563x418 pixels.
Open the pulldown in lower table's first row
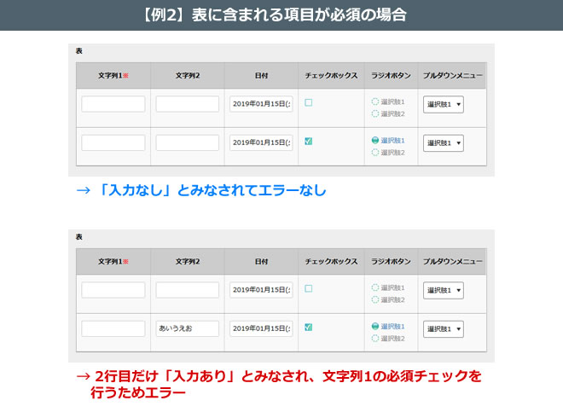444,290
